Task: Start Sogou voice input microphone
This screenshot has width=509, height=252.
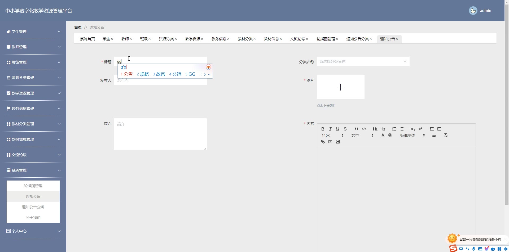Action: pos(474,249)
